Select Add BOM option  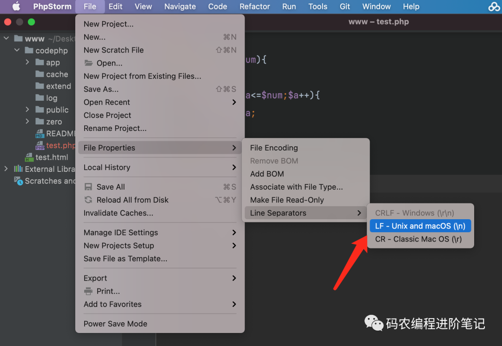[x=305, y=174]
